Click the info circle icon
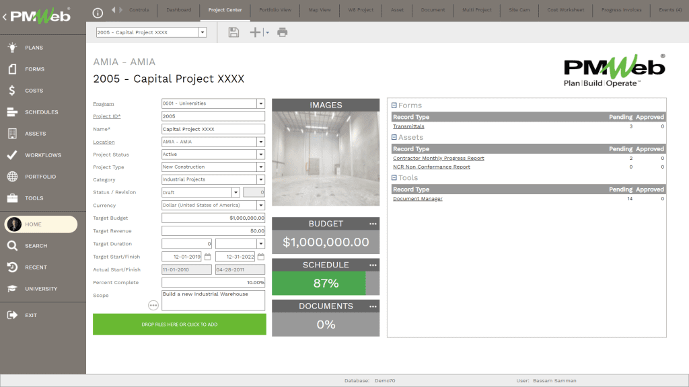 click(x=98, y=13)
